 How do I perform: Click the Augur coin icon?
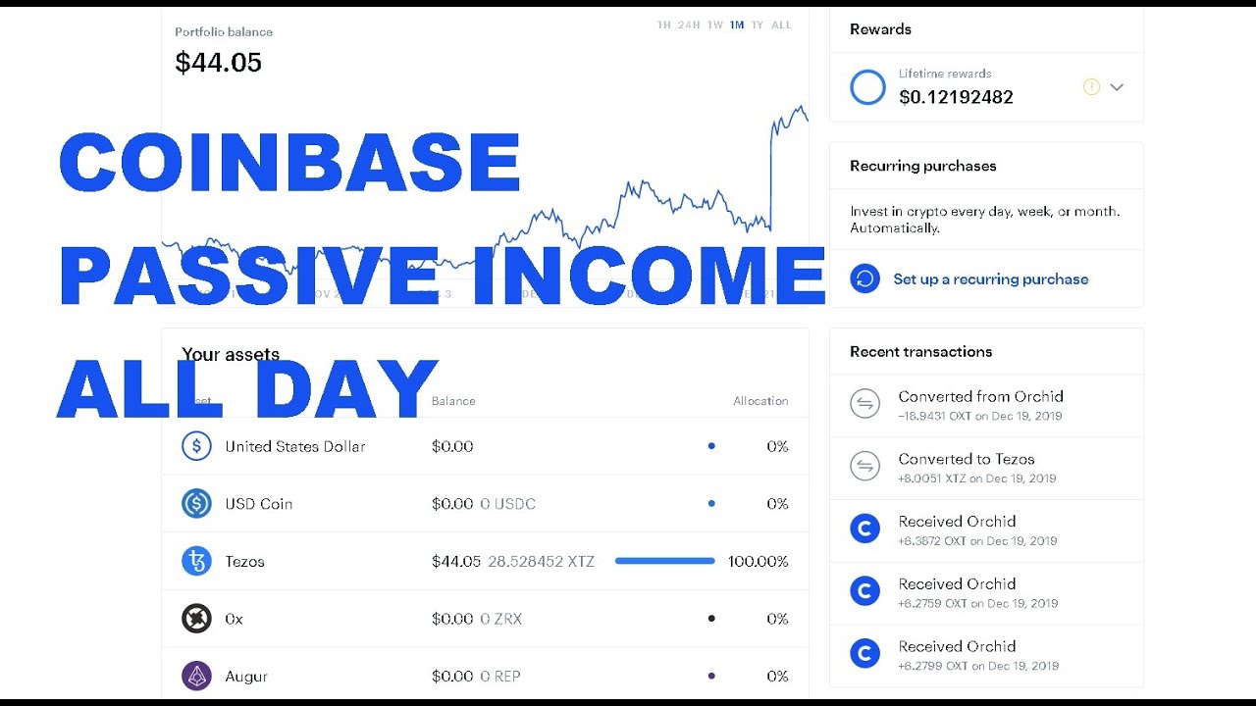196,677
